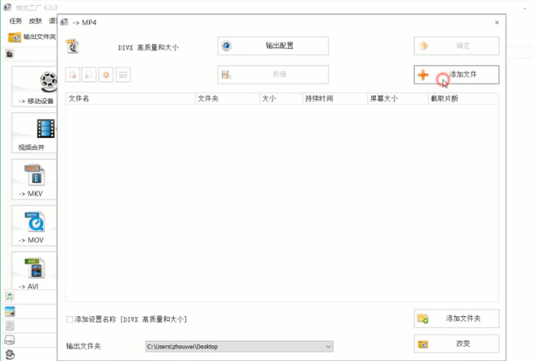Screen dimensions: 534x361
Task: Sort by the 文件名 column header
Action: point(131,99)
